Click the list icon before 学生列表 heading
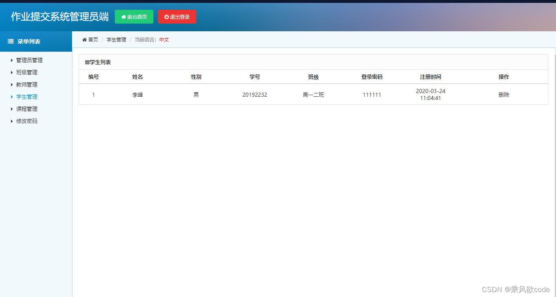556x297 pixels. [x=86, y=62]
